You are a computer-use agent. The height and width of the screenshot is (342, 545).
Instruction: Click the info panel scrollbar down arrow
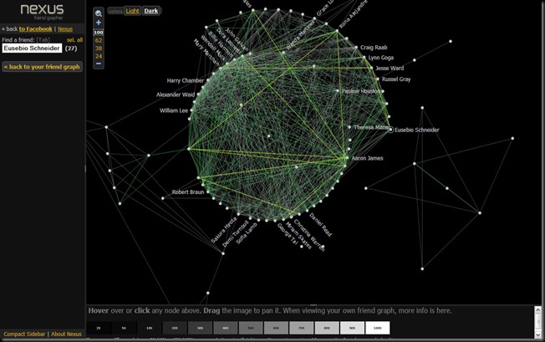pos(537,334)
